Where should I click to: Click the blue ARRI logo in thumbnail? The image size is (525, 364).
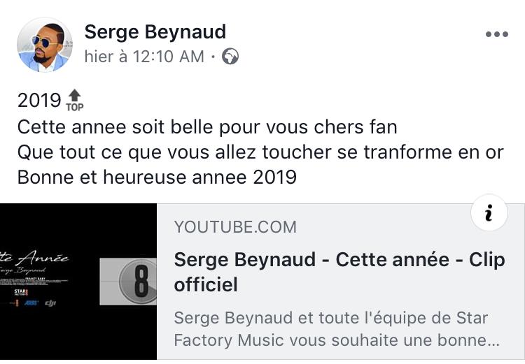31,303
